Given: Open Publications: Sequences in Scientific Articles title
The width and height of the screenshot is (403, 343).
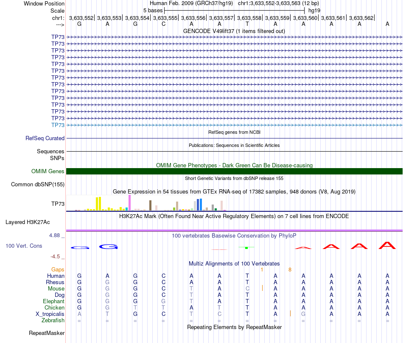Looking at the screenshot, I should point(234,145).
